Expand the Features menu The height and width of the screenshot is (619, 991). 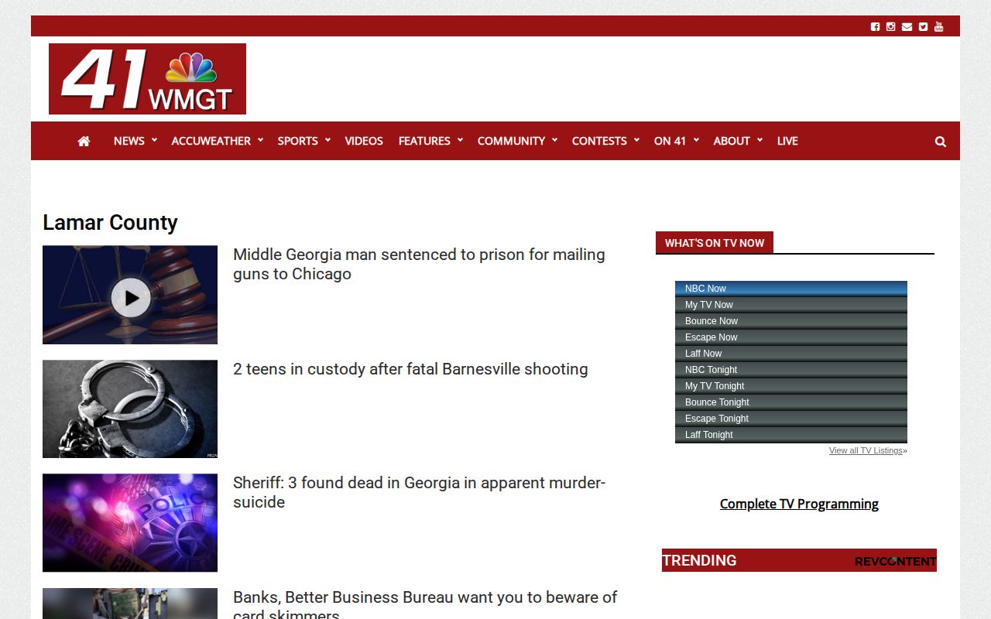pos(430,141)
